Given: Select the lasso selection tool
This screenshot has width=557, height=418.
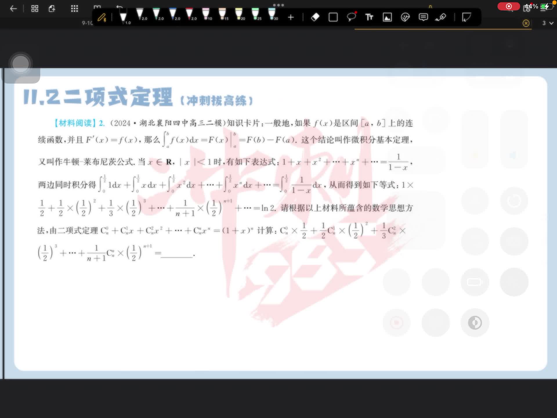Looking at the screenshot, I should click(x=351, y=17).
